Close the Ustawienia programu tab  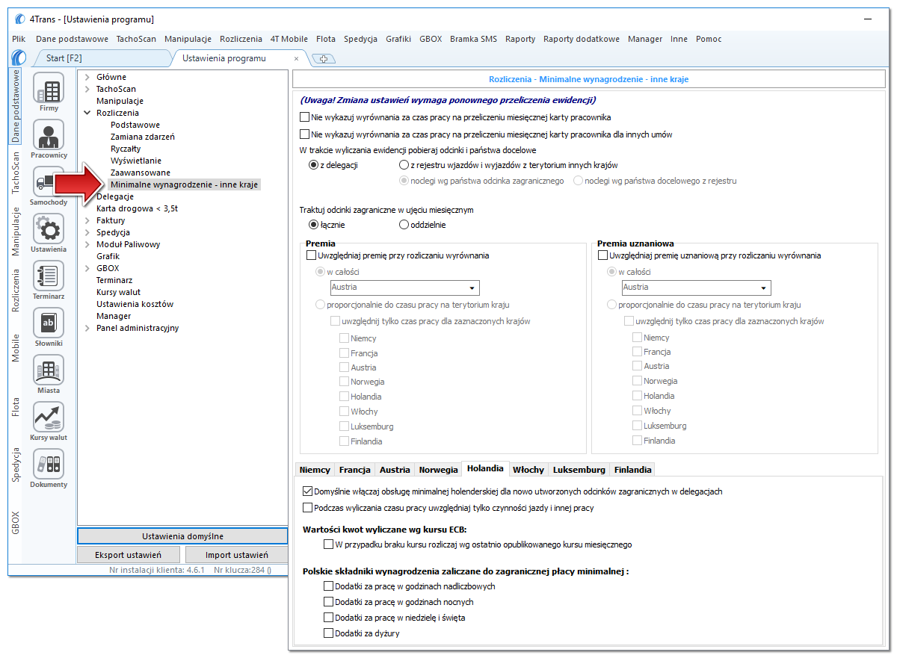(x=297, y=58)
